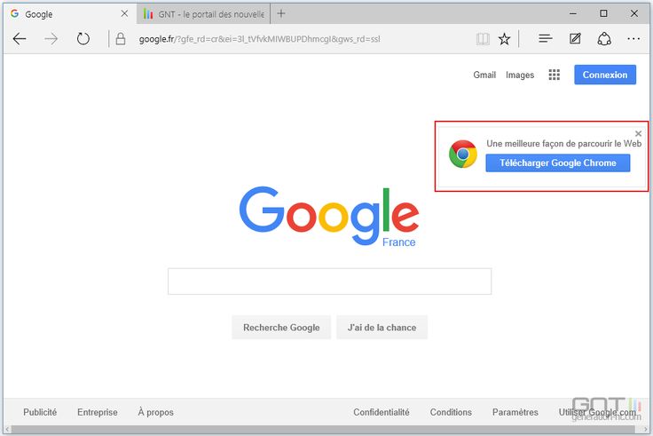Click the padlock security icon

coord(121,39)
